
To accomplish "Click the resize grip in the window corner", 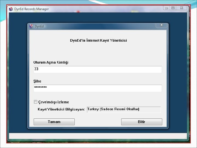I will point(186,138).
